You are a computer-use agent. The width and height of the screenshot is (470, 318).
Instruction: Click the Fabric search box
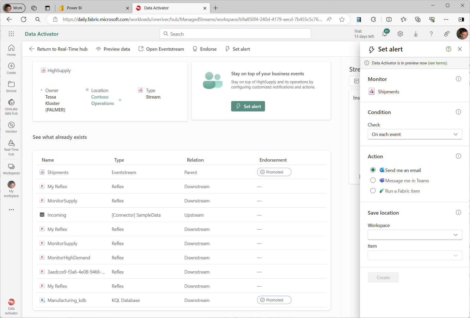click(235, 34)
